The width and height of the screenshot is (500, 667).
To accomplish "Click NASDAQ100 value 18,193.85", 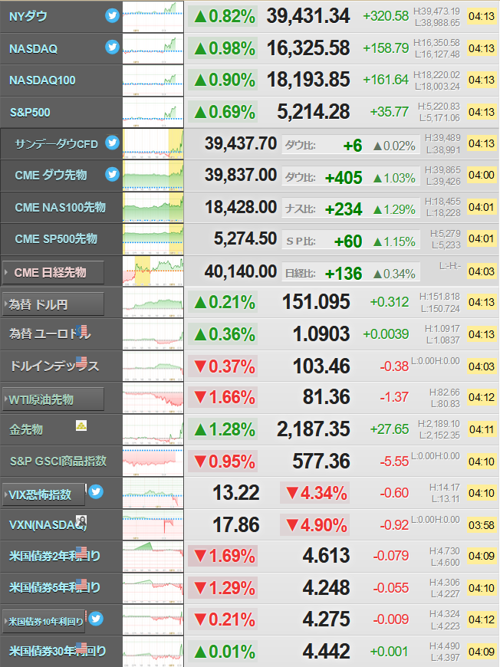I will 308,80.
